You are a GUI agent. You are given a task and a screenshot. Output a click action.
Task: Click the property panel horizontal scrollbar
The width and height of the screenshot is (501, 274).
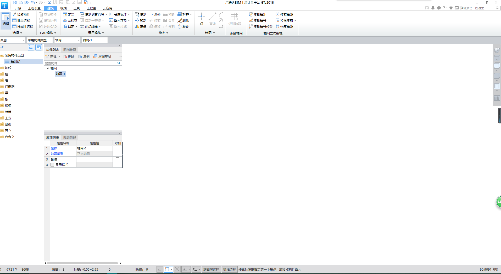tap(82, 263)
